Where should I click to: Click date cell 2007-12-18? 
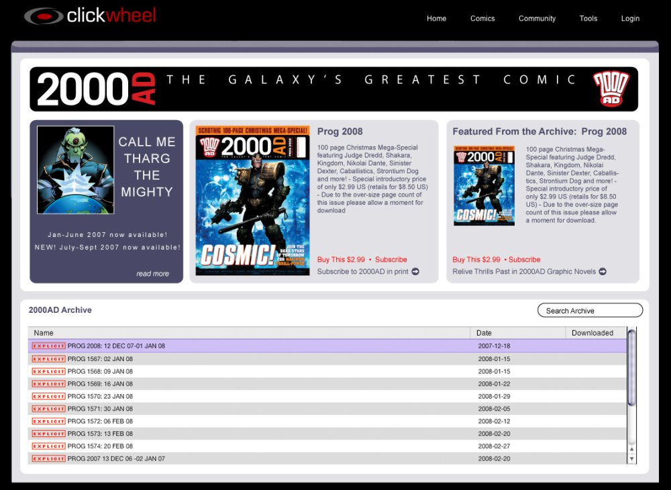click(495, 346)
